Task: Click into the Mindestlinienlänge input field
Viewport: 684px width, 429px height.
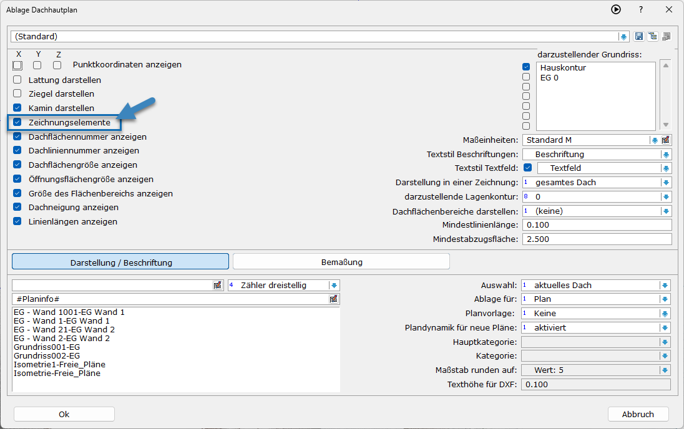Action: (x=596, y=225)
